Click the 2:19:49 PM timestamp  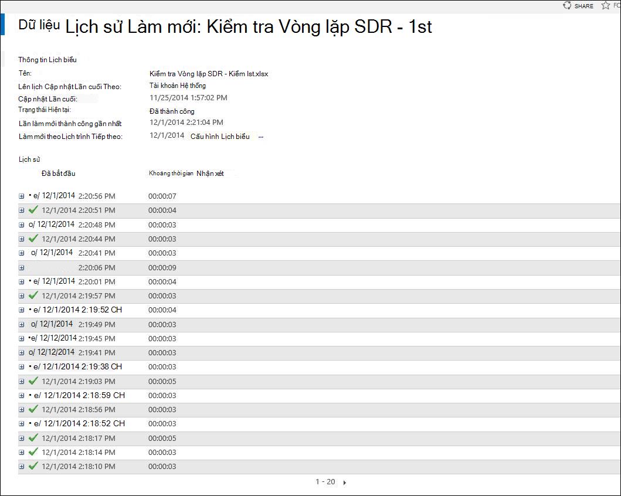[x=97, y=325]
